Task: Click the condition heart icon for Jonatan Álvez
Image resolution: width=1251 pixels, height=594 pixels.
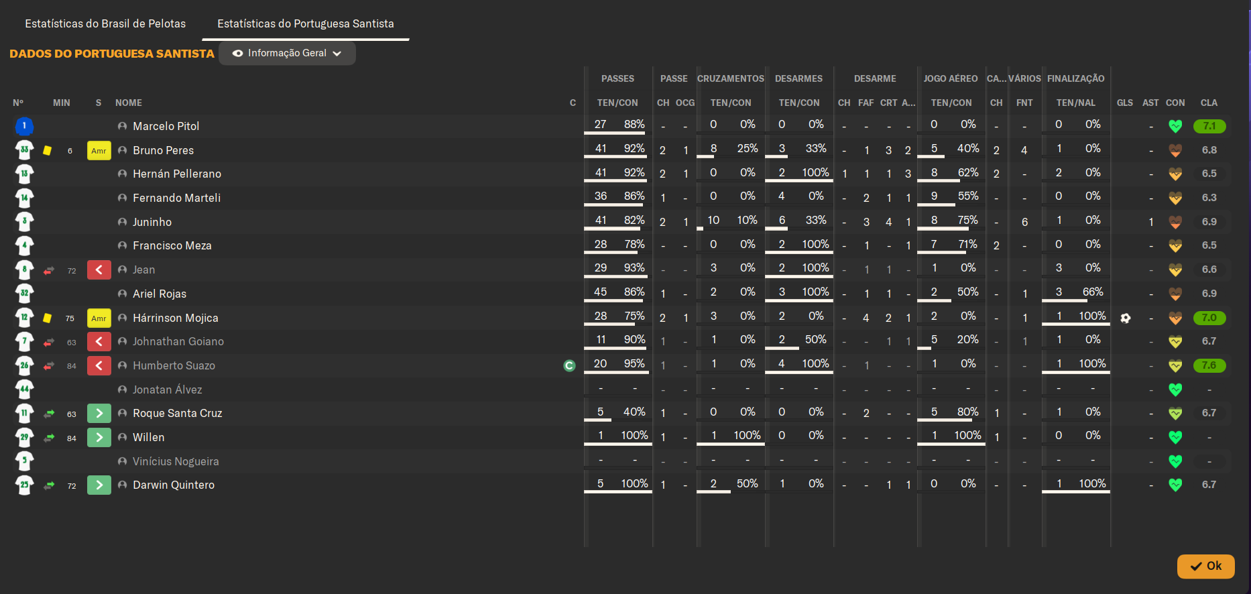Action: tap(1175, 390)
